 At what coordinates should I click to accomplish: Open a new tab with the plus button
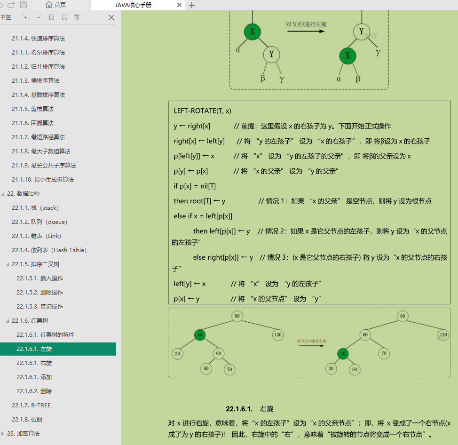coord(191,5)
